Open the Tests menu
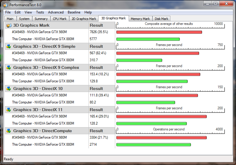 click(40, 12)
